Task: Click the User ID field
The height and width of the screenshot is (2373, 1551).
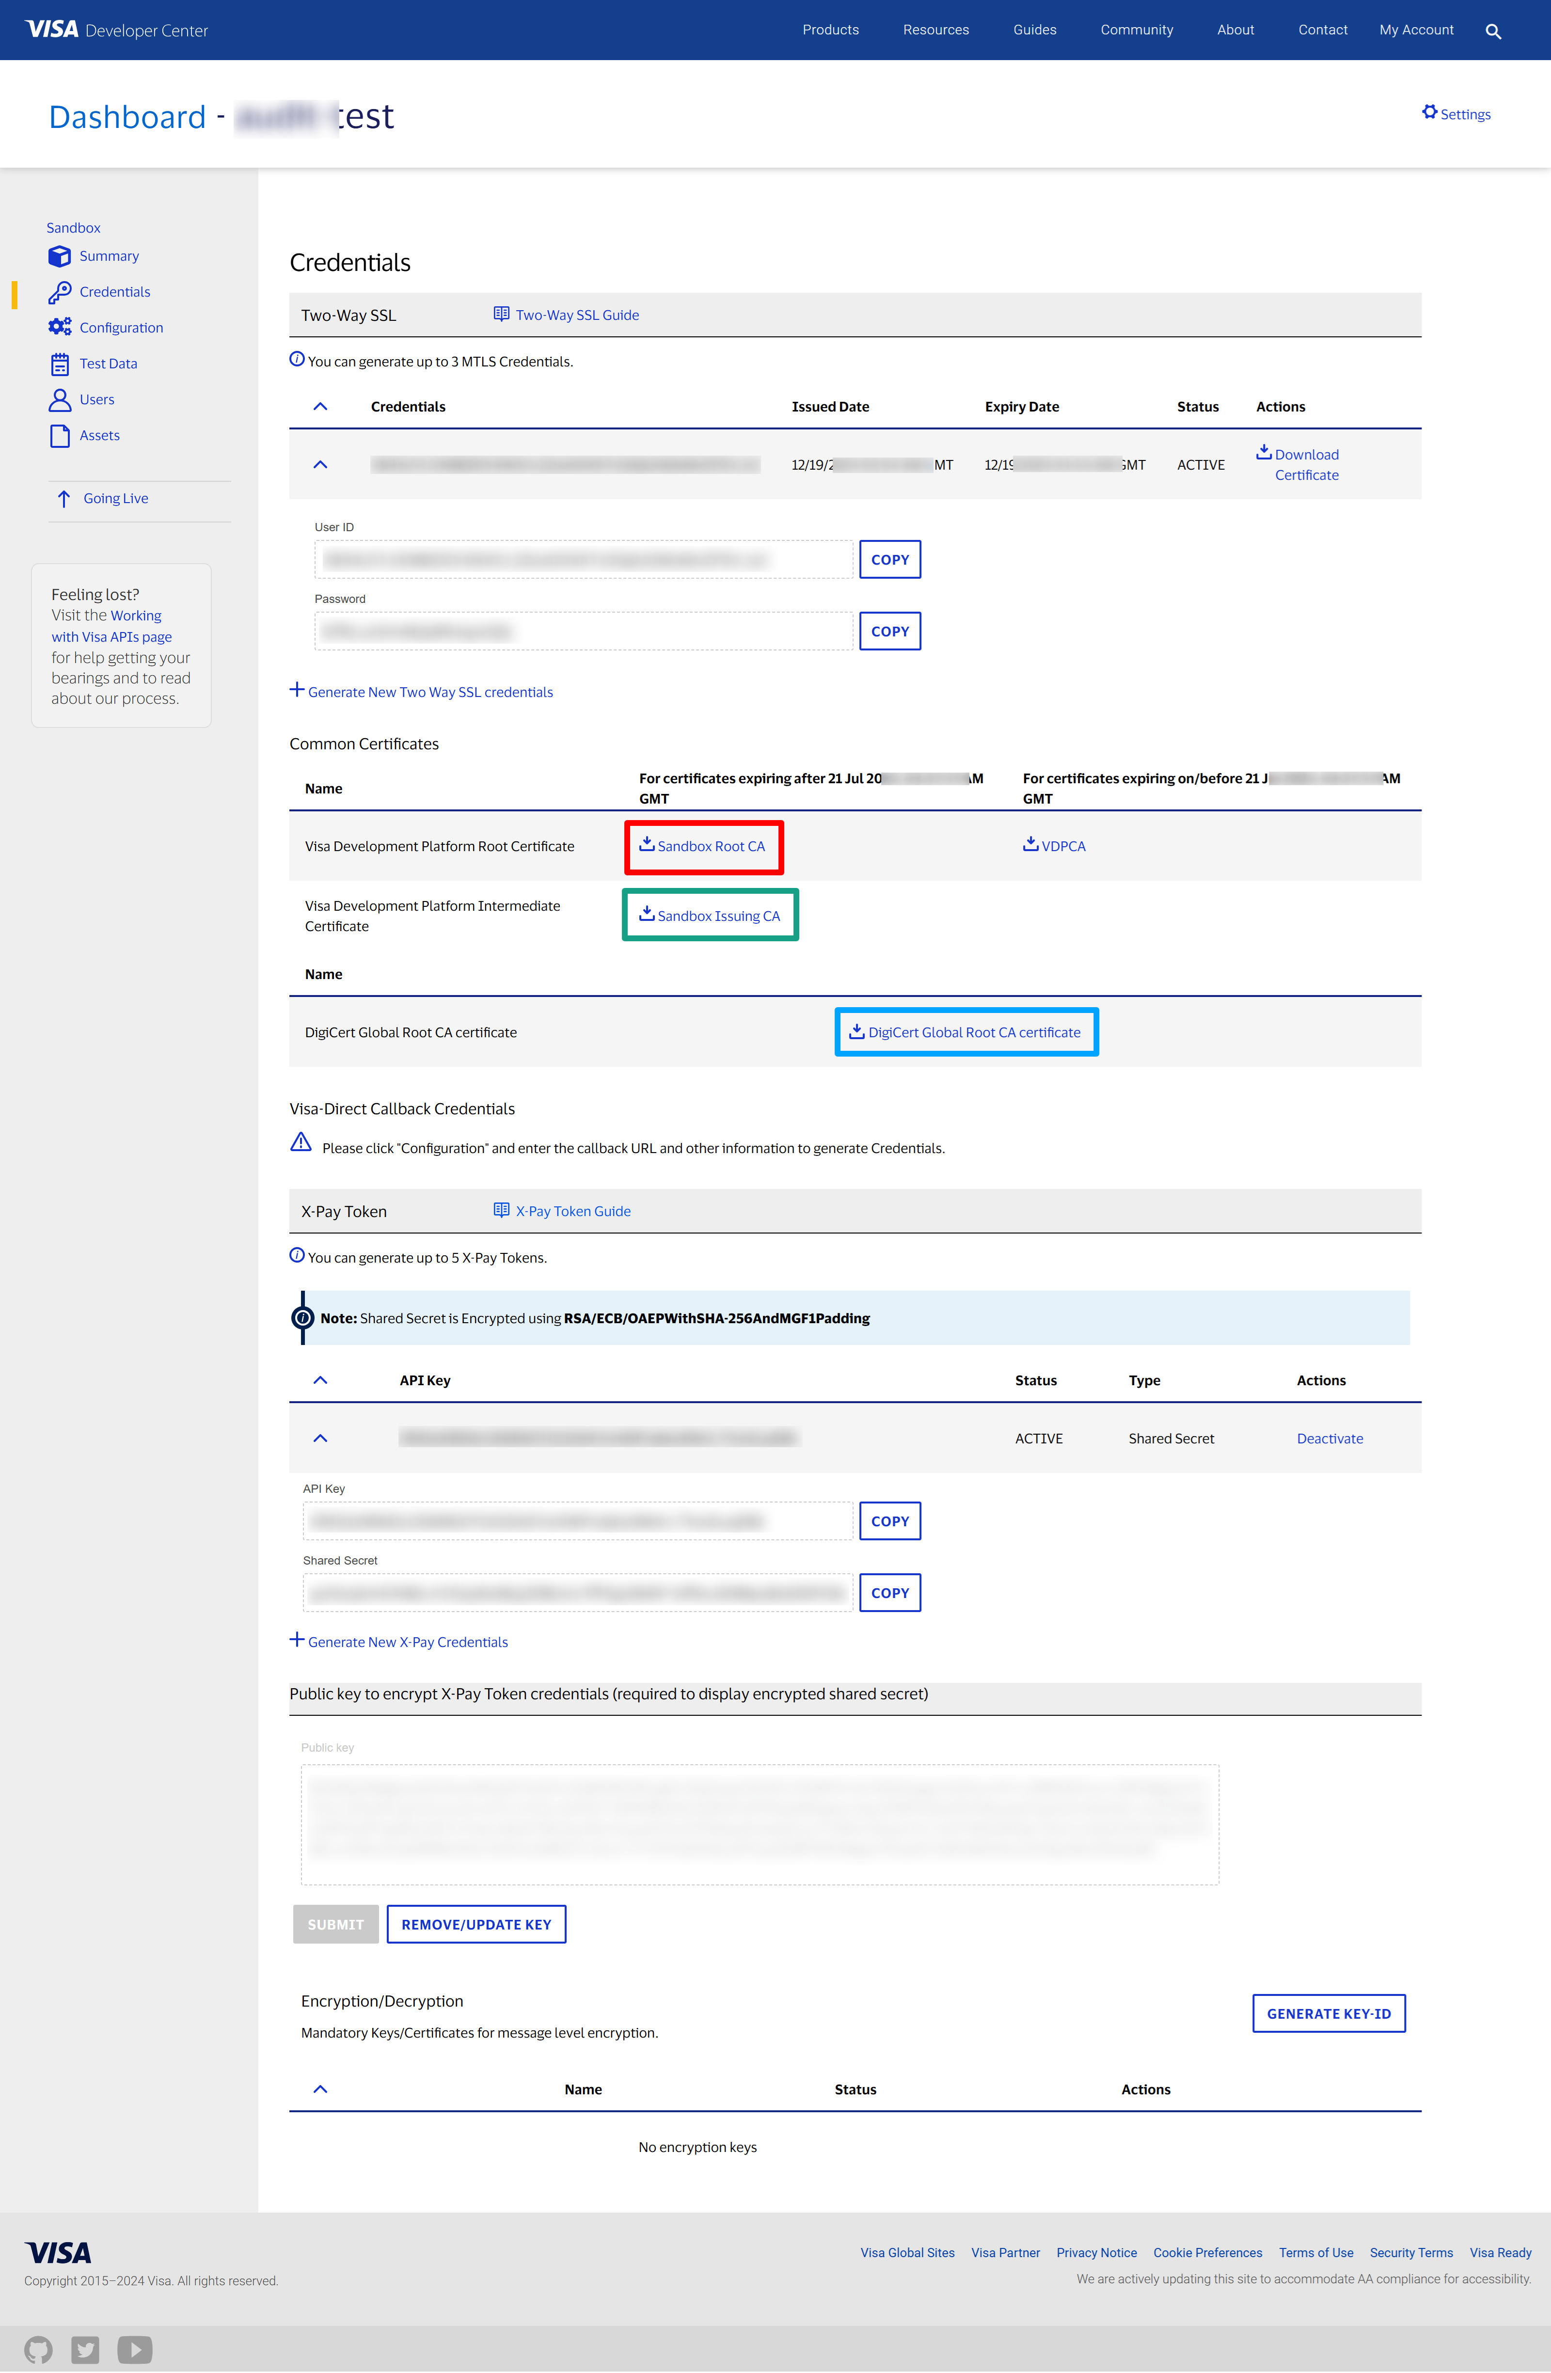Action: pos(584,559)
